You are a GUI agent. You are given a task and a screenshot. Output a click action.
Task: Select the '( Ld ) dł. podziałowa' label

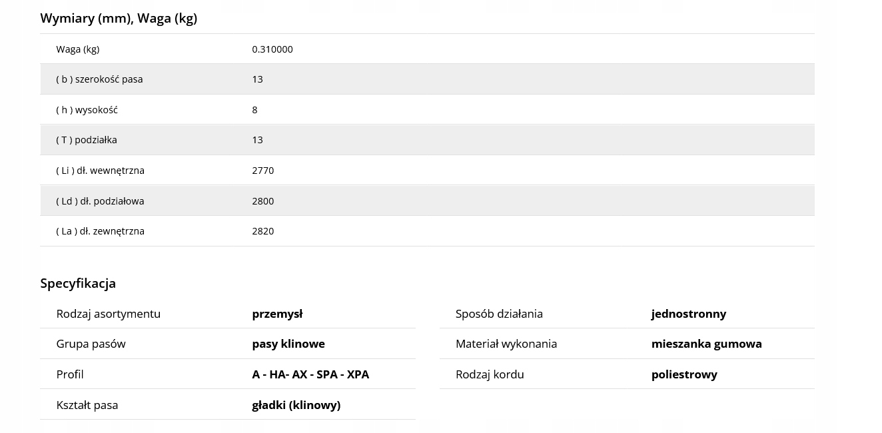[100, 201]
